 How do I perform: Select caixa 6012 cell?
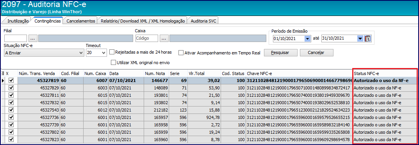(96, 110)
